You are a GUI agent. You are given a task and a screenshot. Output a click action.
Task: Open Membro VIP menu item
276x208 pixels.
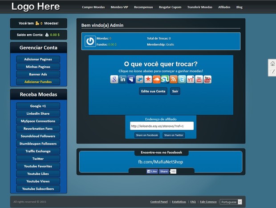pyautogui.click(x=119, y=7)
